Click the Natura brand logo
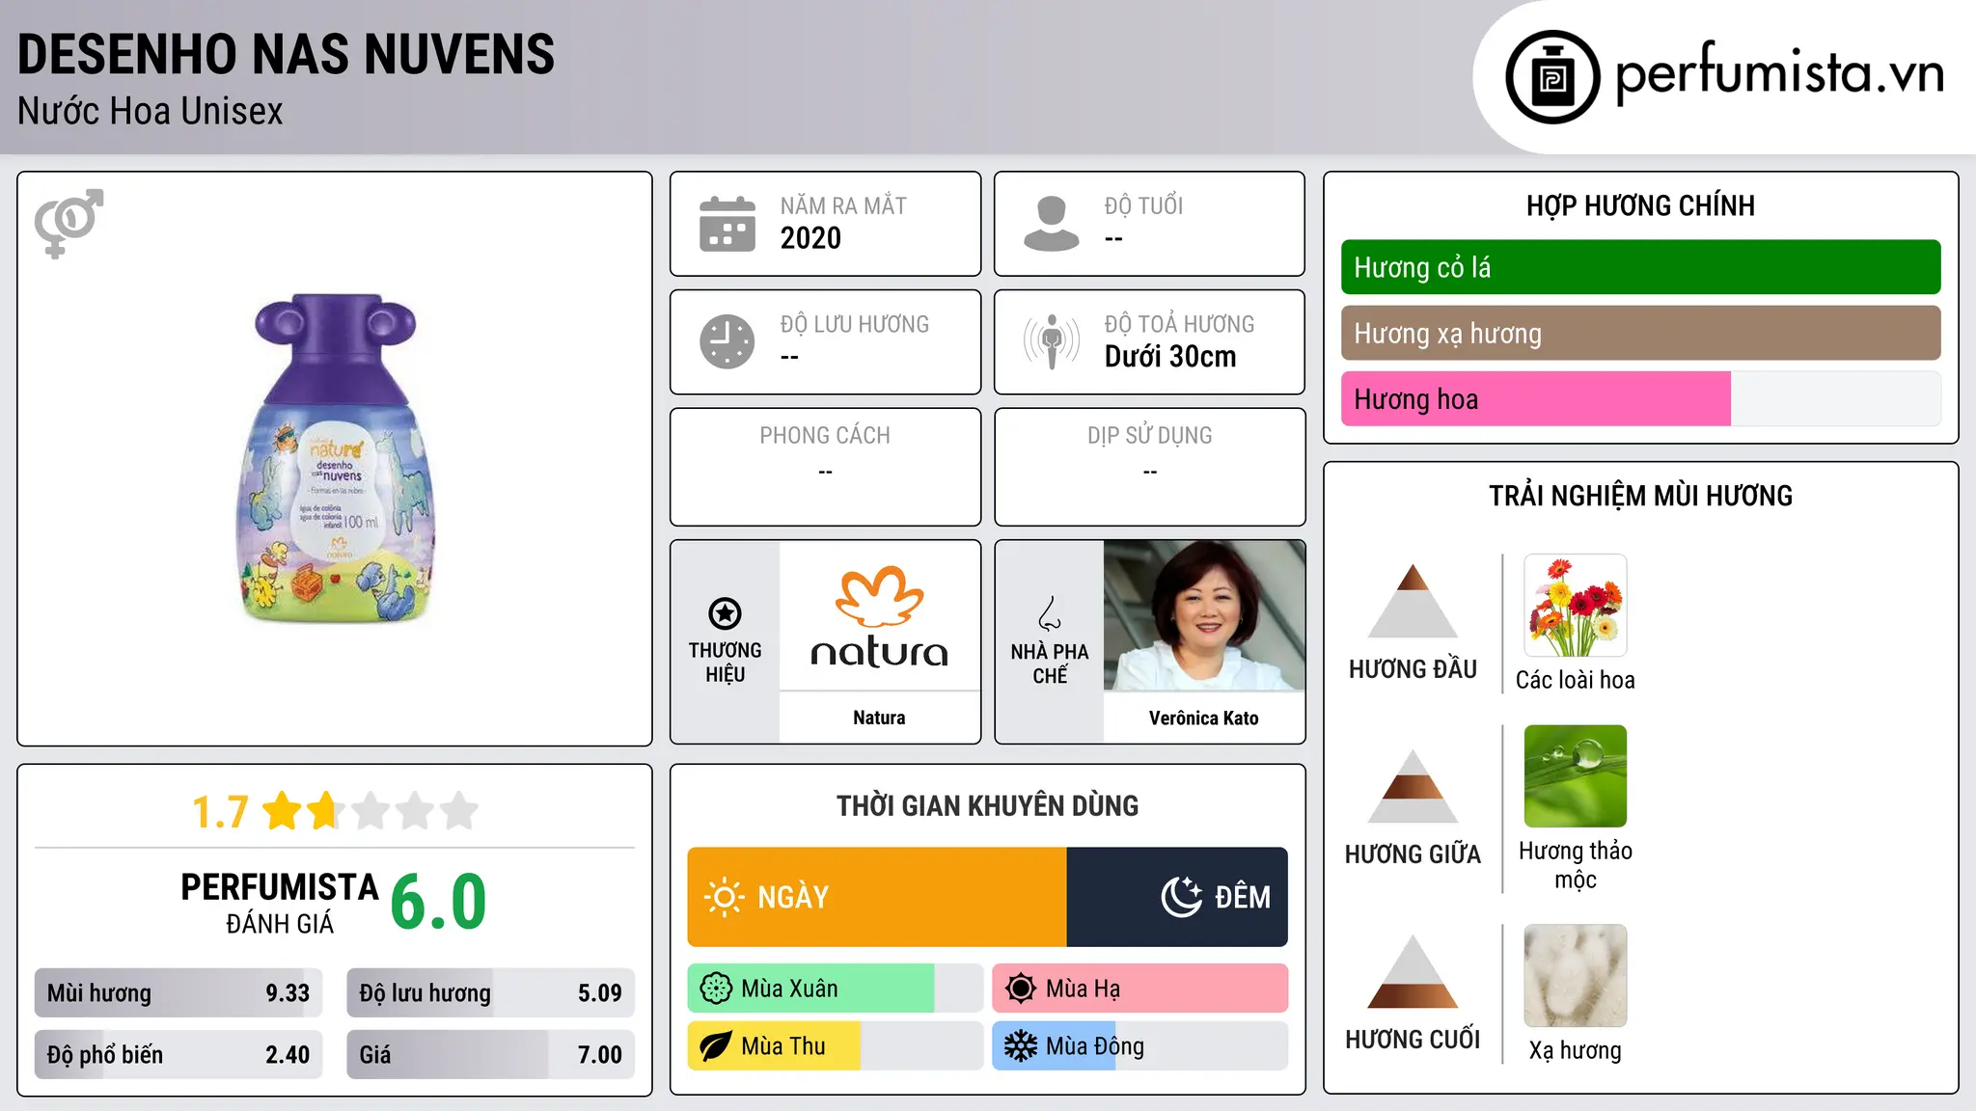The image size is (1976, 1111). coord(879,616)
